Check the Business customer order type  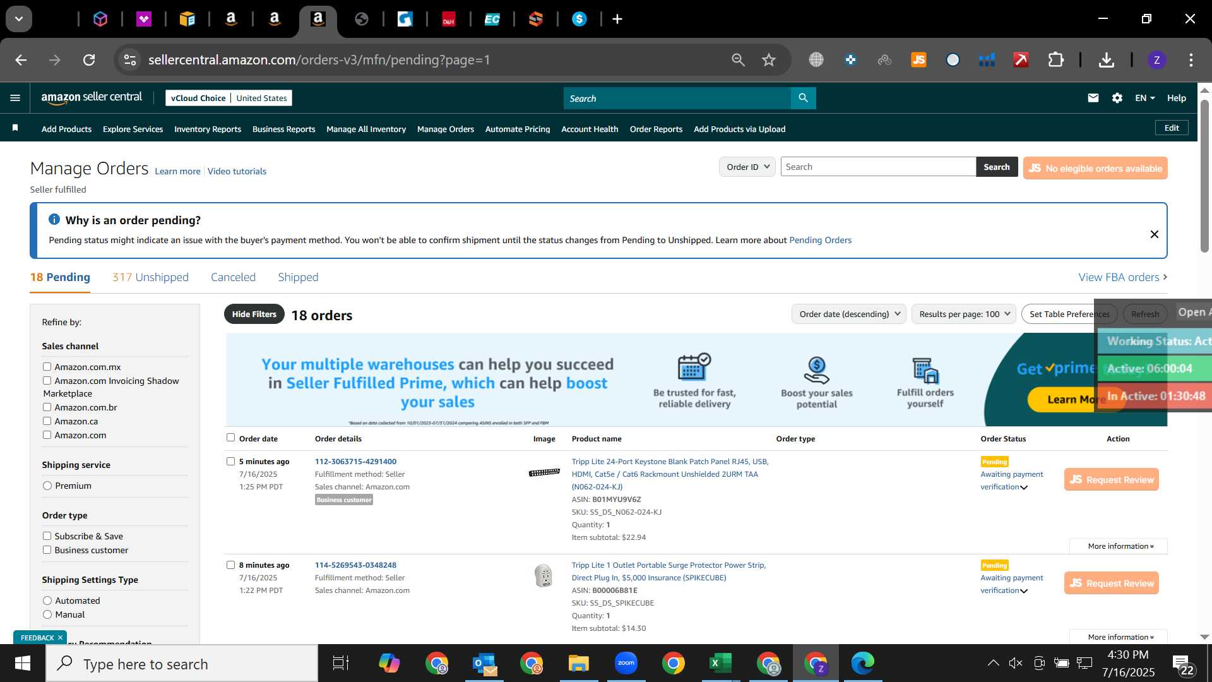pyautogui.click(x=47, y=550)
